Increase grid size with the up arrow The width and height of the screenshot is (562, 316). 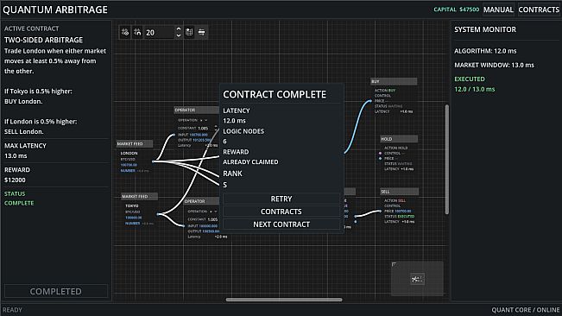[179, 29]
